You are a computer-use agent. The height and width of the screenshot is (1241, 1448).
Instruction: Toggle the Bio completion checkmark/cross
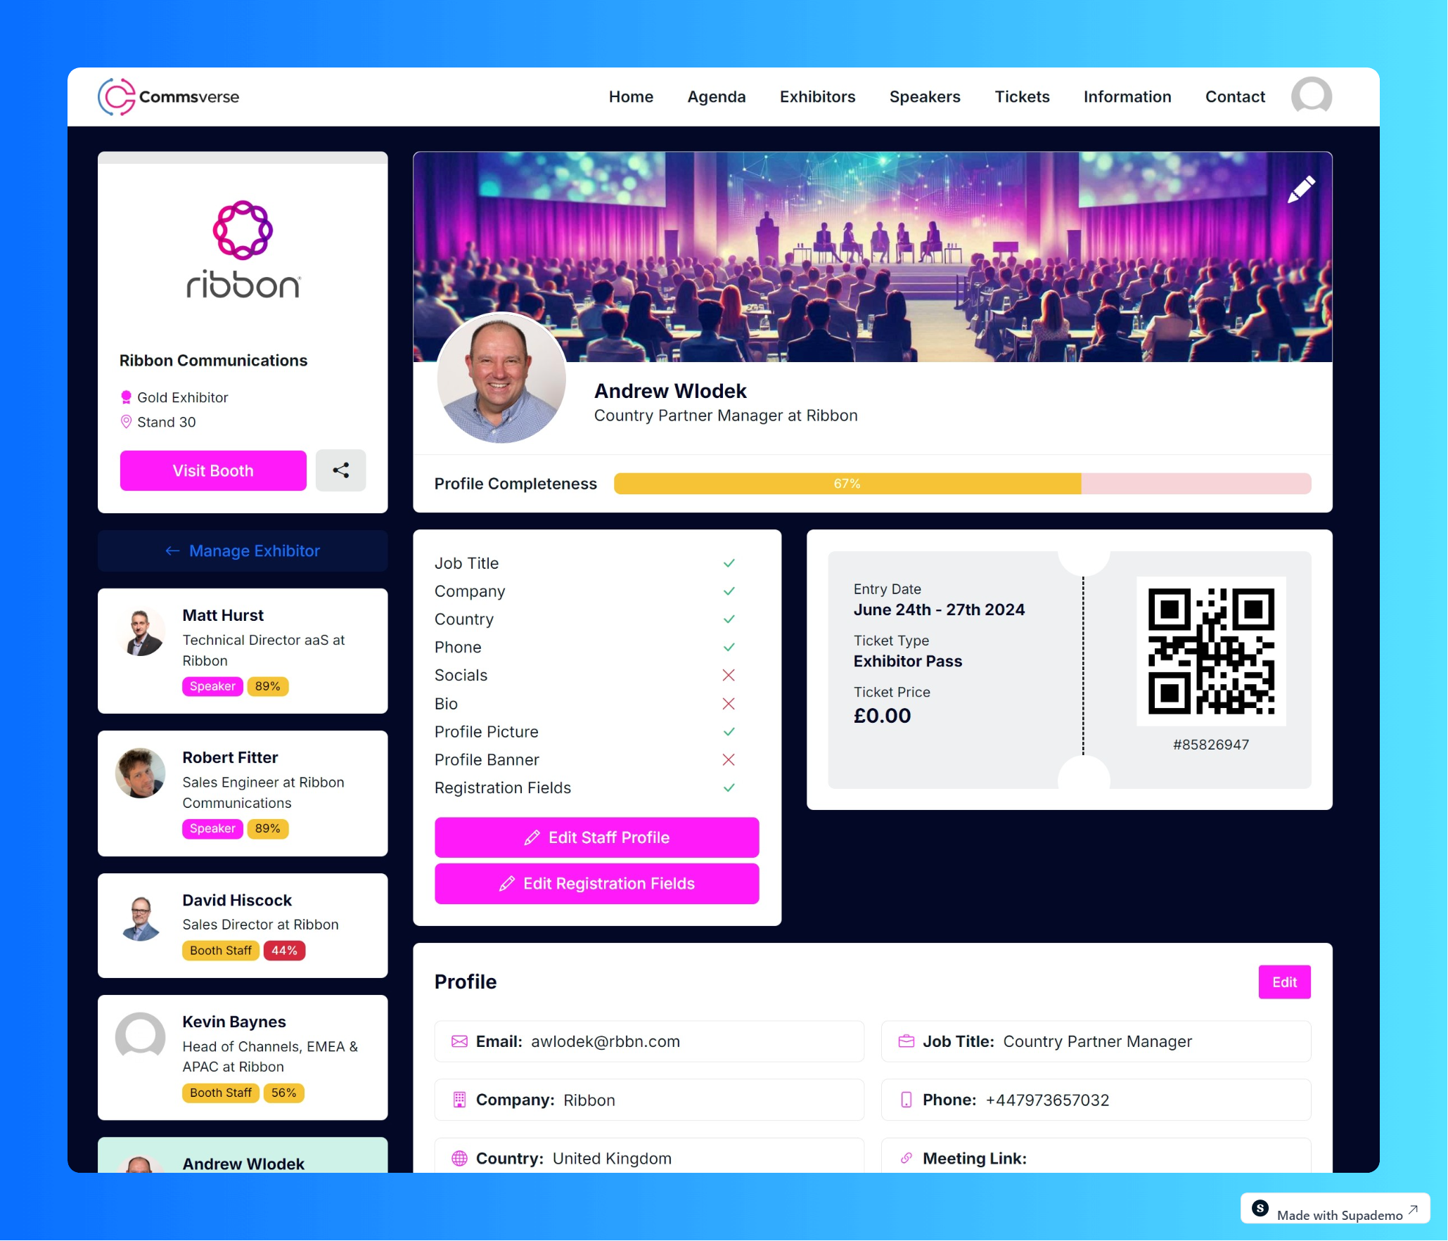[729, 703]
